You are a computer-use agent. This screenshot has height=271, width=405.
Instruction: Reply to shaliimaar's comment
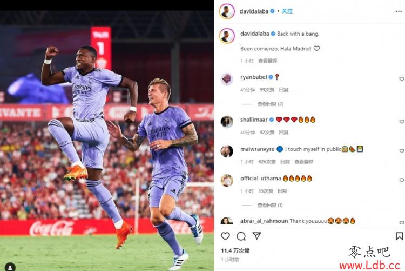coord(283,133)
